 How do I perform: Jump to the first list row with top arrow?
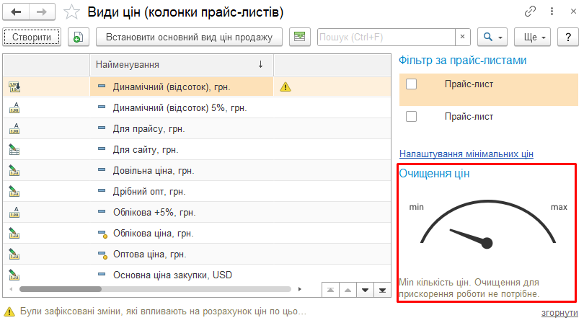pos(330,291)
